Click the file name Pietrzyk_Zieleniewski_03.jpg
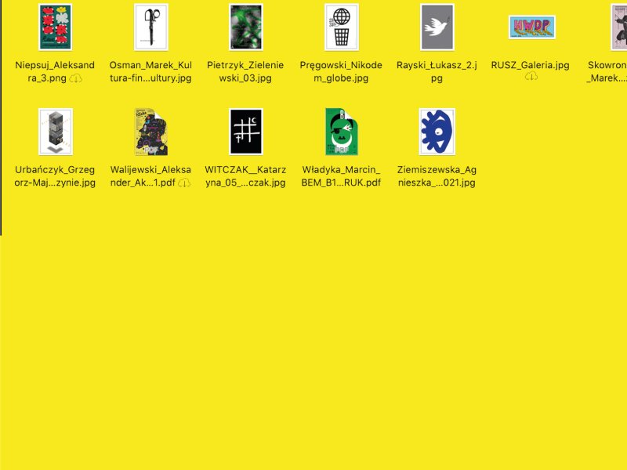The height and width of the screenshot is (470, 627). [245, 71]
